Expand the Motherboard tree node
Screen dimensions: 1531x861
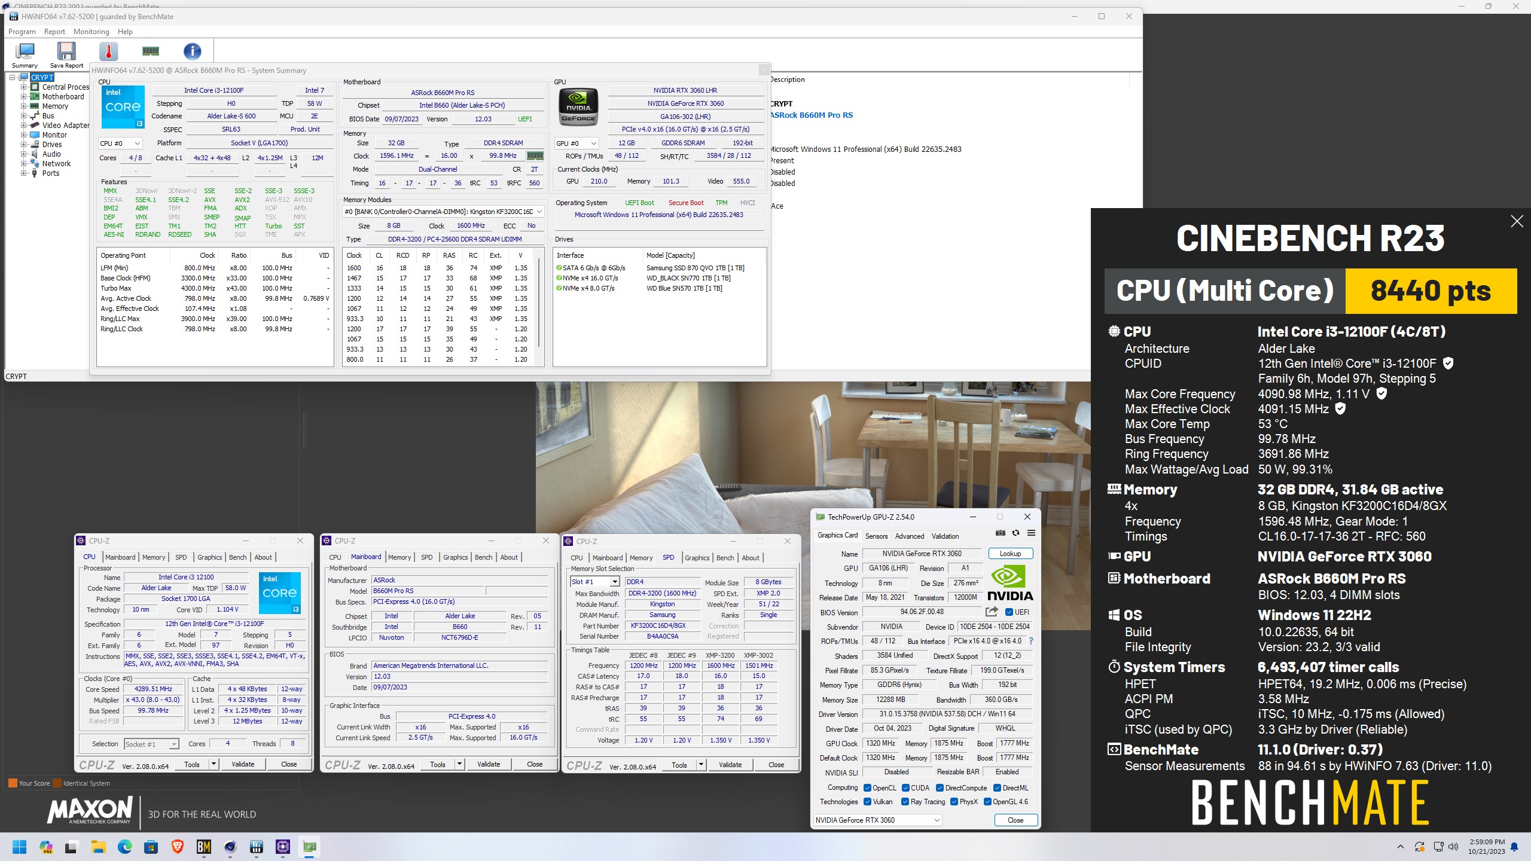(24, 97)
